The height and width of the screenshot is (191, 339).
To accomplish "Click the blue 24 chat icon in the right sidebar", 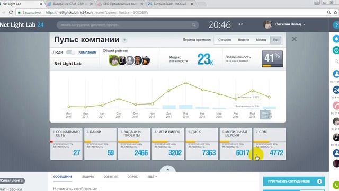I will click(336, 90).
